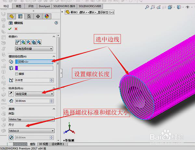Click the panel collapse handle on splitter
Viewport: 195px width, 150px height.
tap(61, 73)
